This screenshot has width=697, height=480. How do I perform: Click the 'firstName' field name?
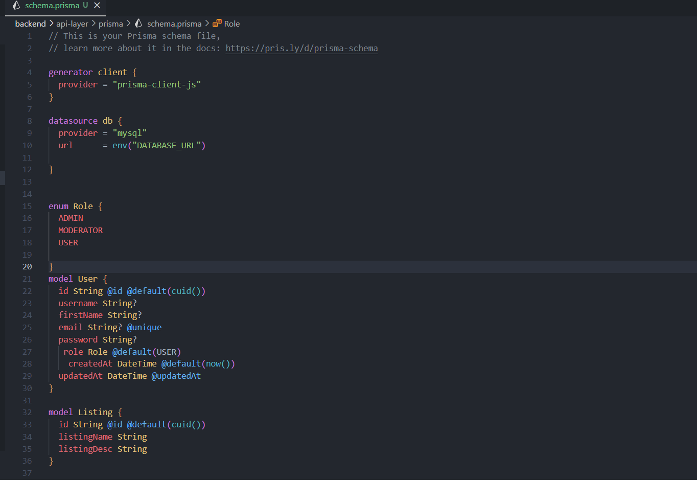[81, 315]
